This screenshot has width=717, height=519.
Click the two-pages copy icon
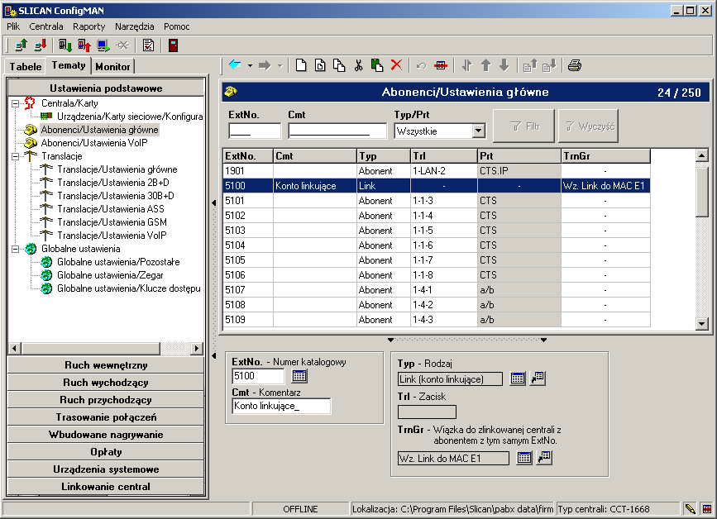(x=339, y=65)
